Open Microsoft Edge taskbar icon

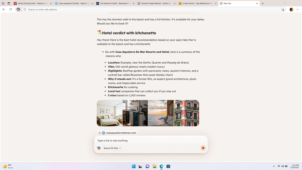(161, 166)
